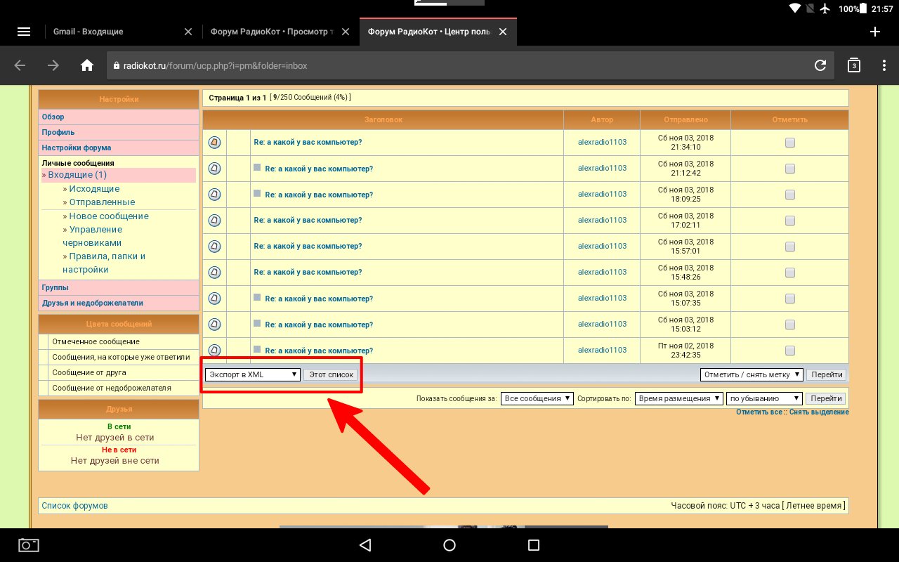Close the Форум РадиоКот Просмотр tab
Image resolution: width=899 pixels, height=562 pixels.
(x=346, y=32)
